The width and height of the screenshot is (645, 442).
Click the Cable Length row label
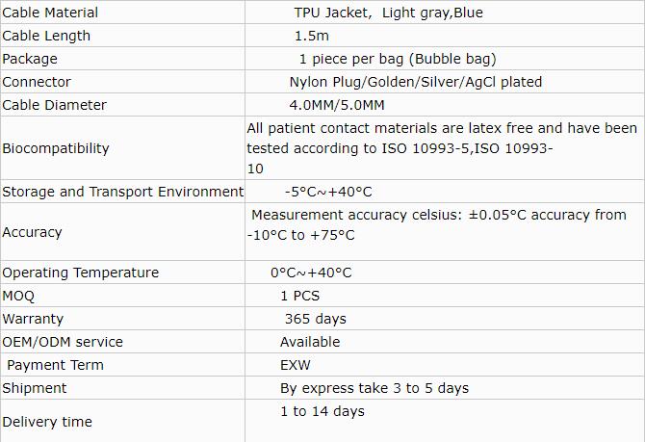point(46,36)
